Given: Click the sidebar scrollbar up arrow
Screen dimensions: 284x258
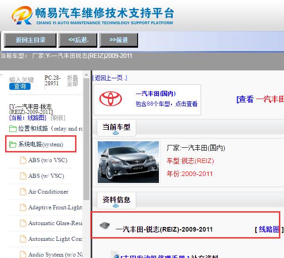Looking at the screenshot, I should pyautogui.click(x=86, y=75).
